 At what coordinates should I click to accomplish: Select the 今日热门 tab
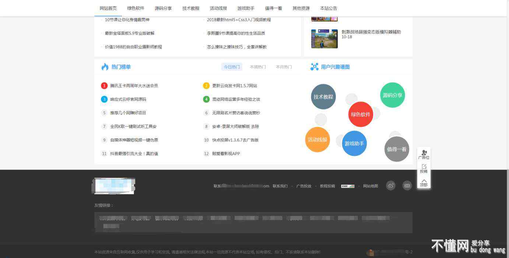tap(232, 67)
